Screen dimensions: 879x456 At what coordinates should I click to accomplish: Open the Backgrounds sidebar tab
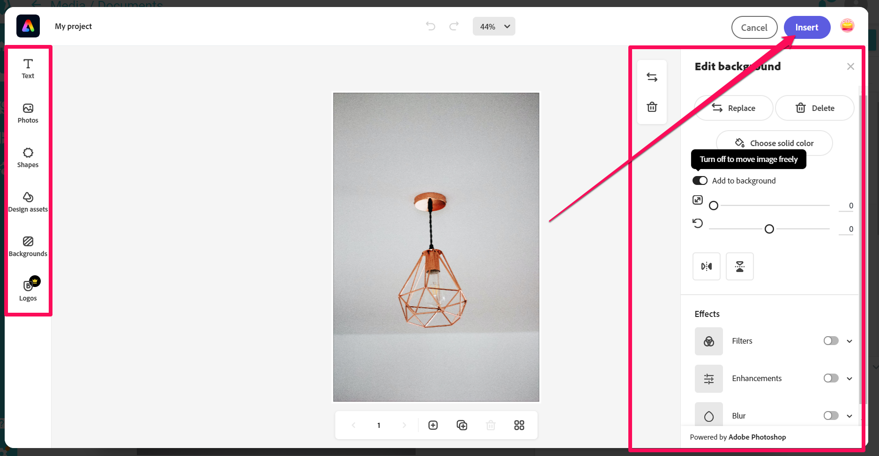coord(28,247)
